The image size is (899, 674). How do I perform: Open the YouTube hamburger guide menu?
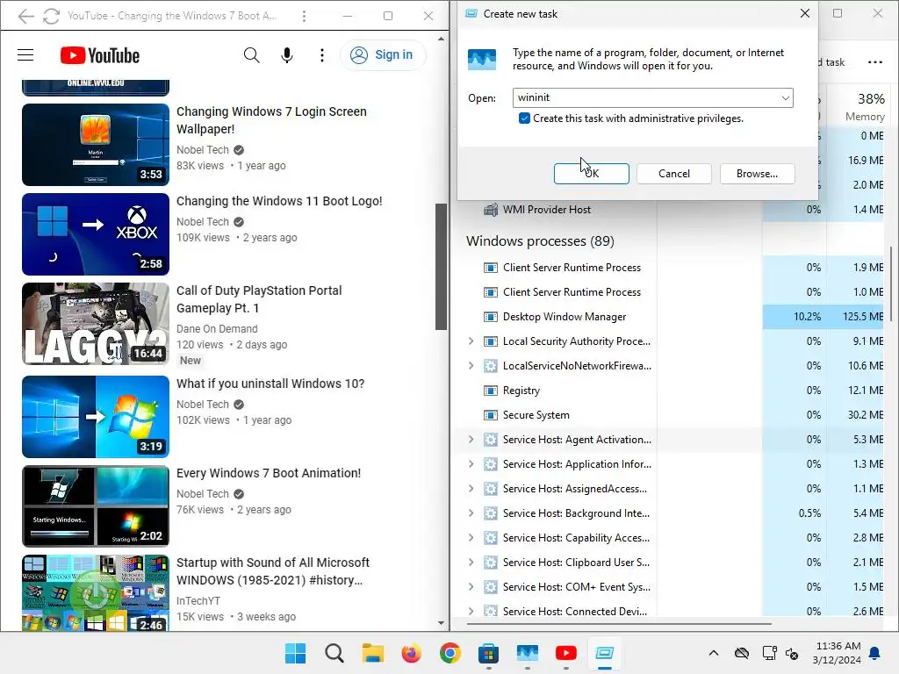[x=25, y=55]
